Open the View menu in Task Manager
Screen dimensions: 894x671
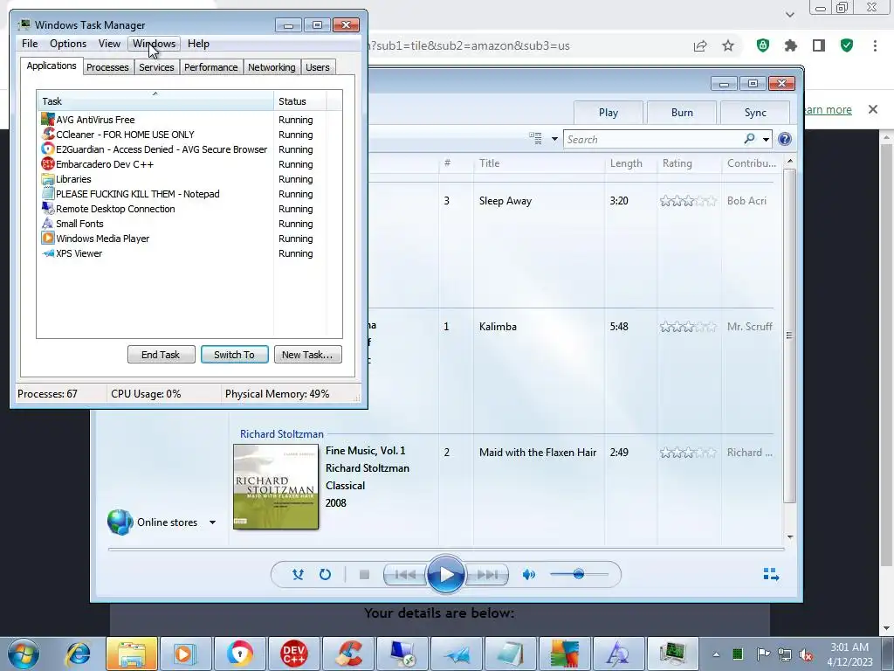tap(109, 44)
